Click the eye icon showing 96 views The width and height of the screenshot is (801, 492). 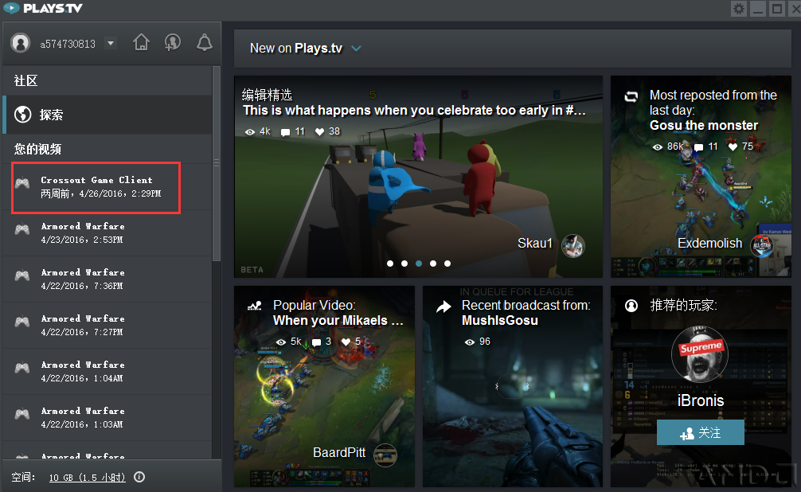click(470, 342)
